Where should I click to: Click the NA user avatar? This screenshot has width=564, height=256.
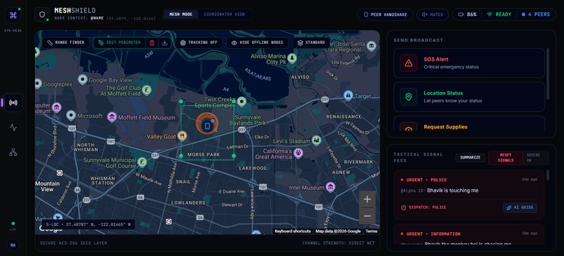(x=13, y=246)
